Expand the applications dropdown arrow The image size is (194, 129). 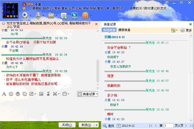click(x=91, y=15)
